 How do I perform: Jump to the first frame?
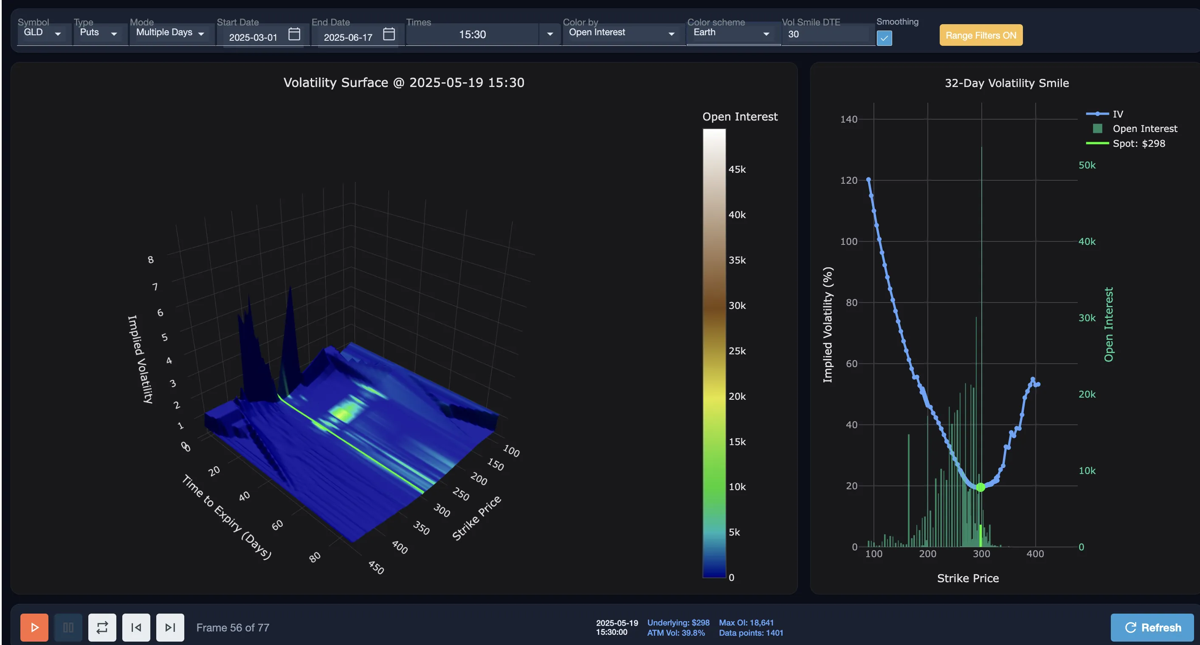pos(136,627)
